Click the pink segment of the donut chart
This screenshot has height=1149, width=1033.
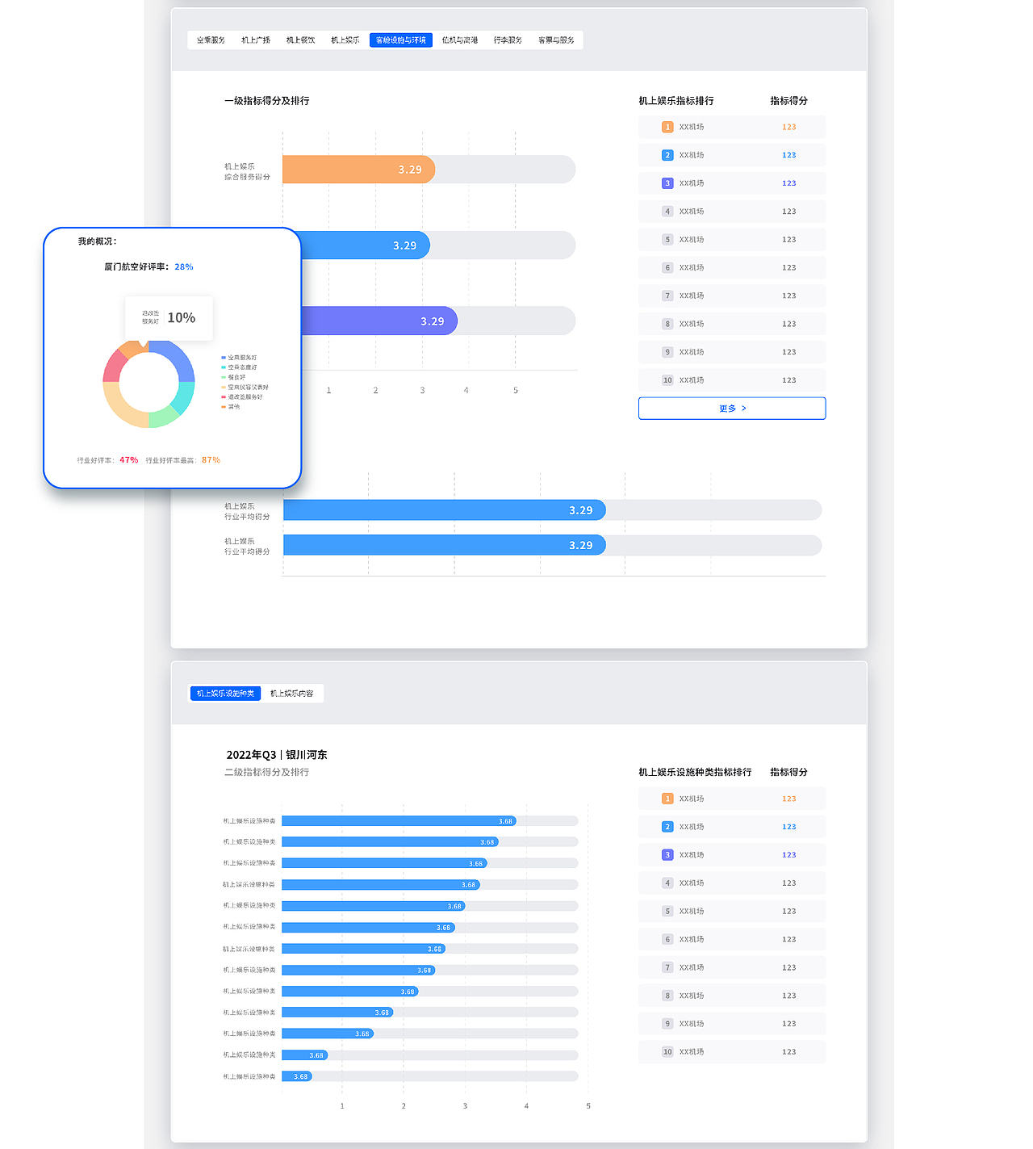(x=114, y=368)
